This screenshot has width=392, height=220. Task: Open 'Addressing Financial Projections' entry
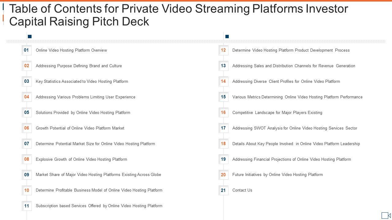[x=292, y=159]
